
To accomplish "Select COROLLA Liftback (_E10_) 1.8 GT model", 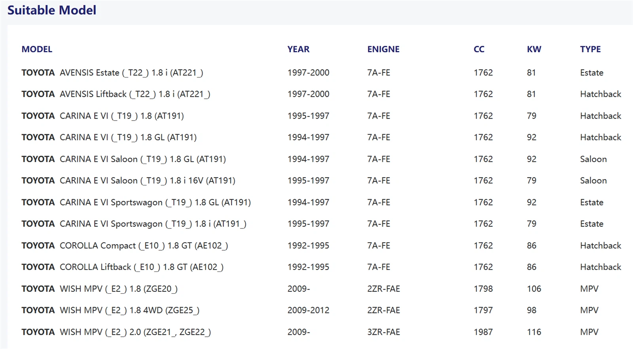I will pyautogui.click(x=123, y=267).
